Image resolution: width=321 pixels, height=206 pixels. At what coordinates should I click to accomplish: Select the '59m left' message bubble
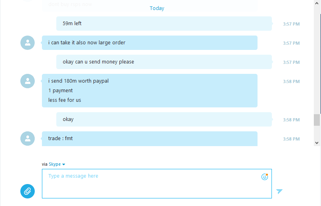pyautogui.click(x=164, y=24)
